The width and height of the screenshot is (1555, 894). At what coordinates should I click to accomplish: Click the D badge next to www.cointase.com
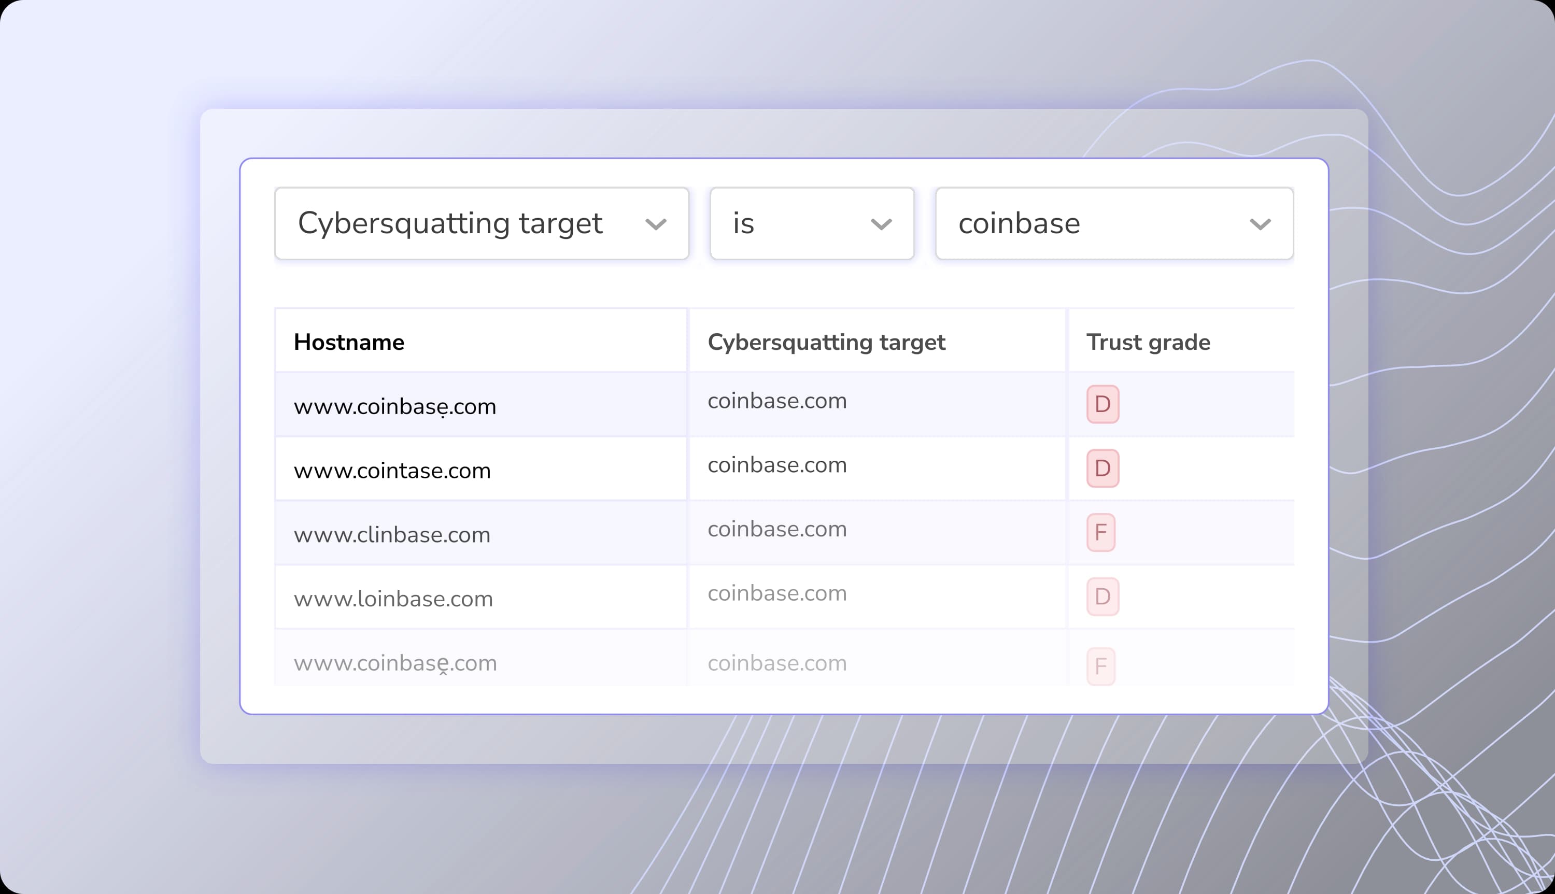(x=1102, y=469)
